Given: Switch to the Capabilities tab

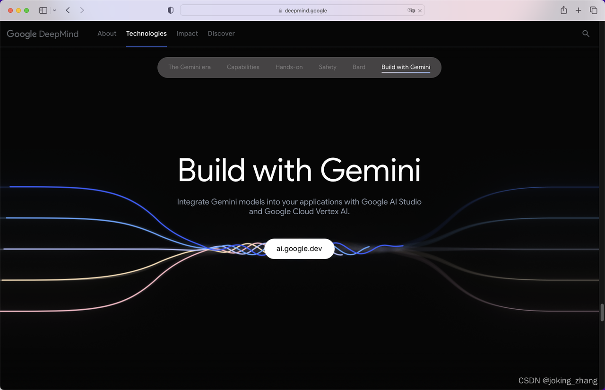Looking at the screenshot, I should pyautogui.click(x=243, y=67).
